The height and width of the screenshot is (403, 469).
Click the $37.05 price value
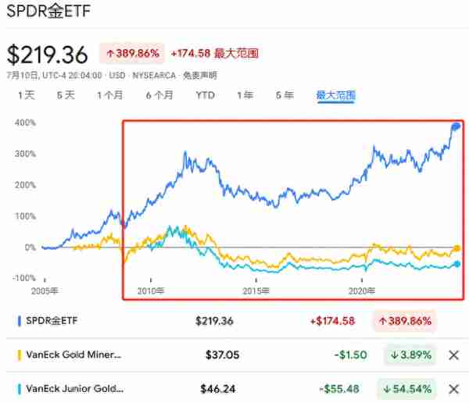coord(222,355)
